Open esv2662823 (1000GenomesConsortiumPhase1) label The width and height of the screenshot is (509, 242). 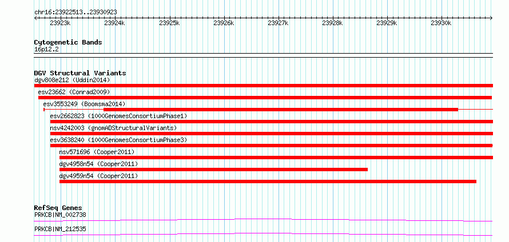pos(118,116)
